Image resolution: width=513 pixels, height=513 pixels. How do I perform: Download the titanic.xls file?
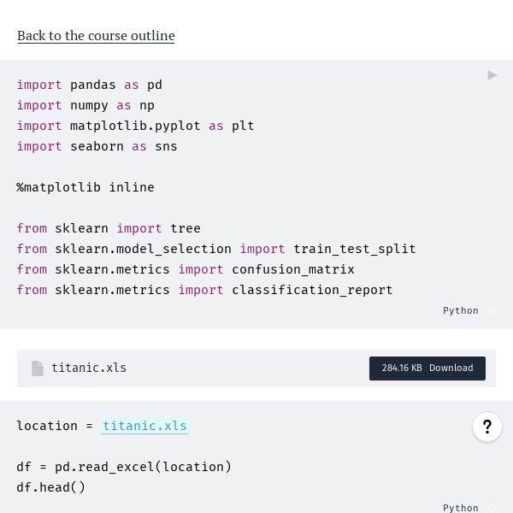pyautogui.click(x=427, y=369)
